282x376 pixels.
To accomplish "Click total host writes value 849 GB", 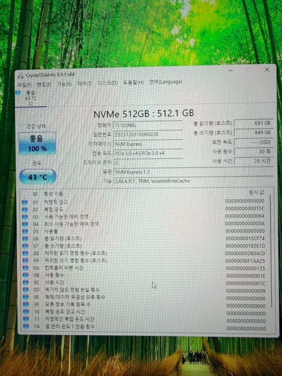I will (253, 132).
